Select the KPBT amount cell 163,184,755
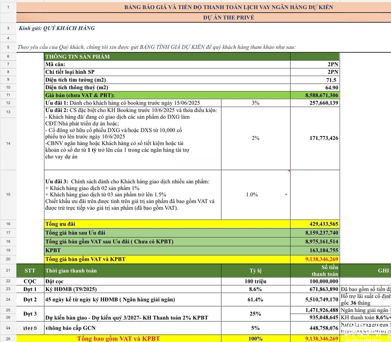Image resolution: width=391 pixels, height=342 pixels. (315, 250)
